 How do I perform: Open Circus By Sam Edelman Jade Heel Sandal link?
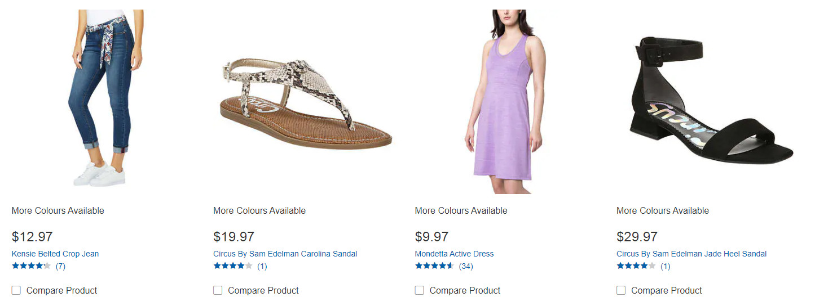[x=691, y=254]
